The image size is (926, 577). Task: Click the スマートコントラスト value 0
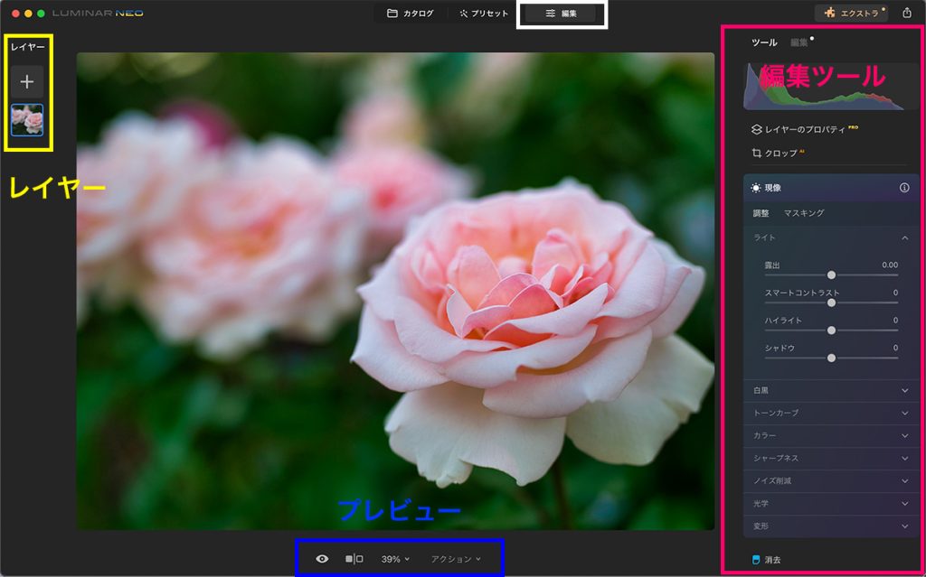coord(895,293)
